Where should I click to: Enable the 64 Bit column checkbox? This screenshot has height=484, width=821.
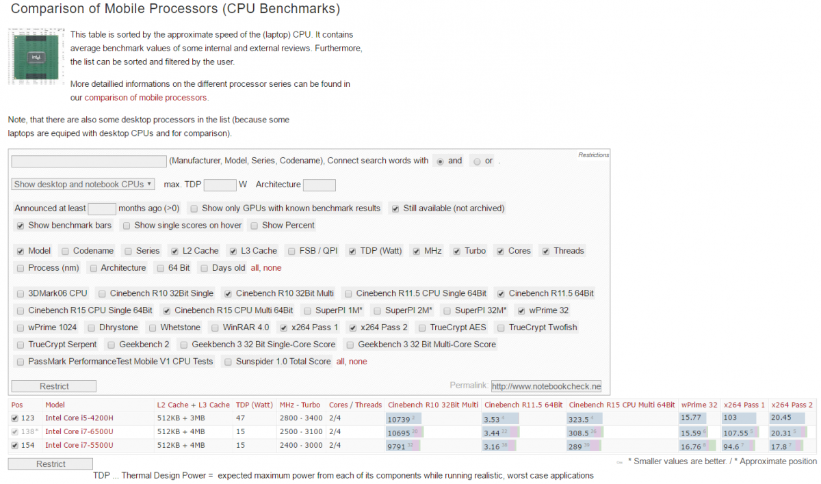point(161,268)
